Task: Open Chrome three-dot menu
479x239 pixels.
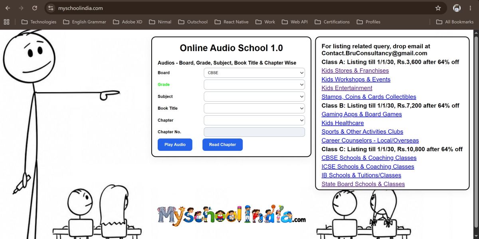Action: [470, 8]
